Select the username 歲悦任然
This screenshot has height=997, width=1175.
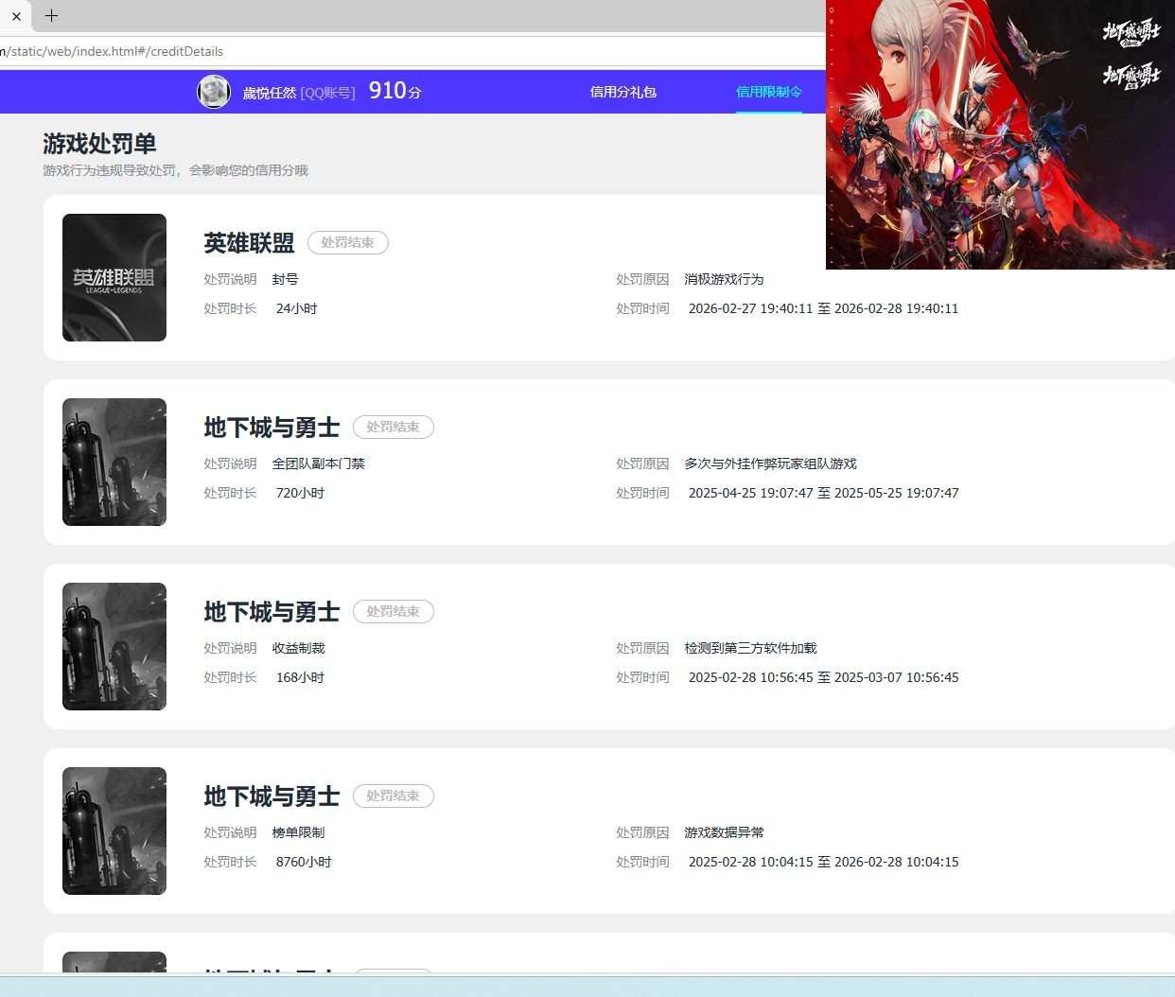click(270, 93)
